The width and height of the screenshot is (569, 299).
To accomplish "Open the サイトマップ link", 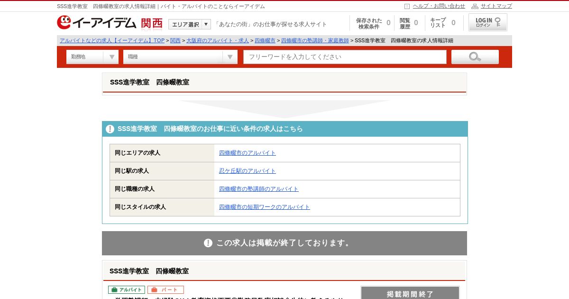I will tap(496, 6).
